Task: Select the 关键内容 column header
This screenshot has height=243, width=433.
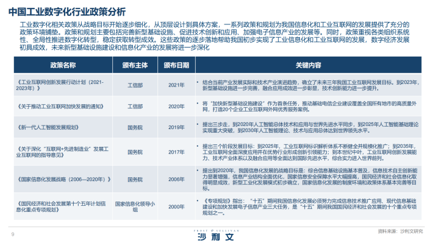Action: pos(309,65)
